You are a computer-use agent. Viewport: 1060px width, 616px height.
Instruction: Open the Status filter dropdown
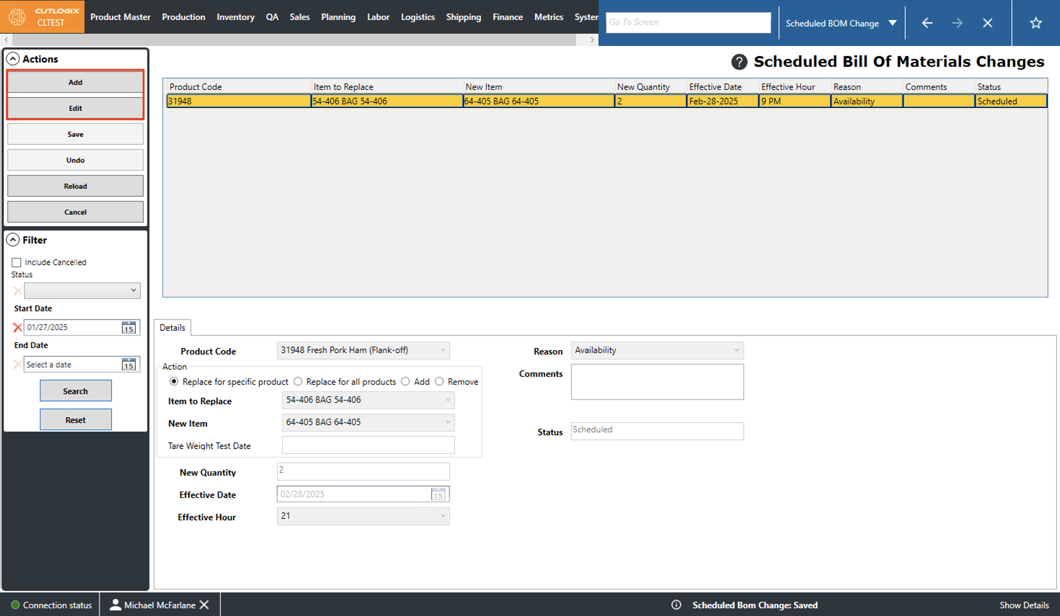pos(82,290)
